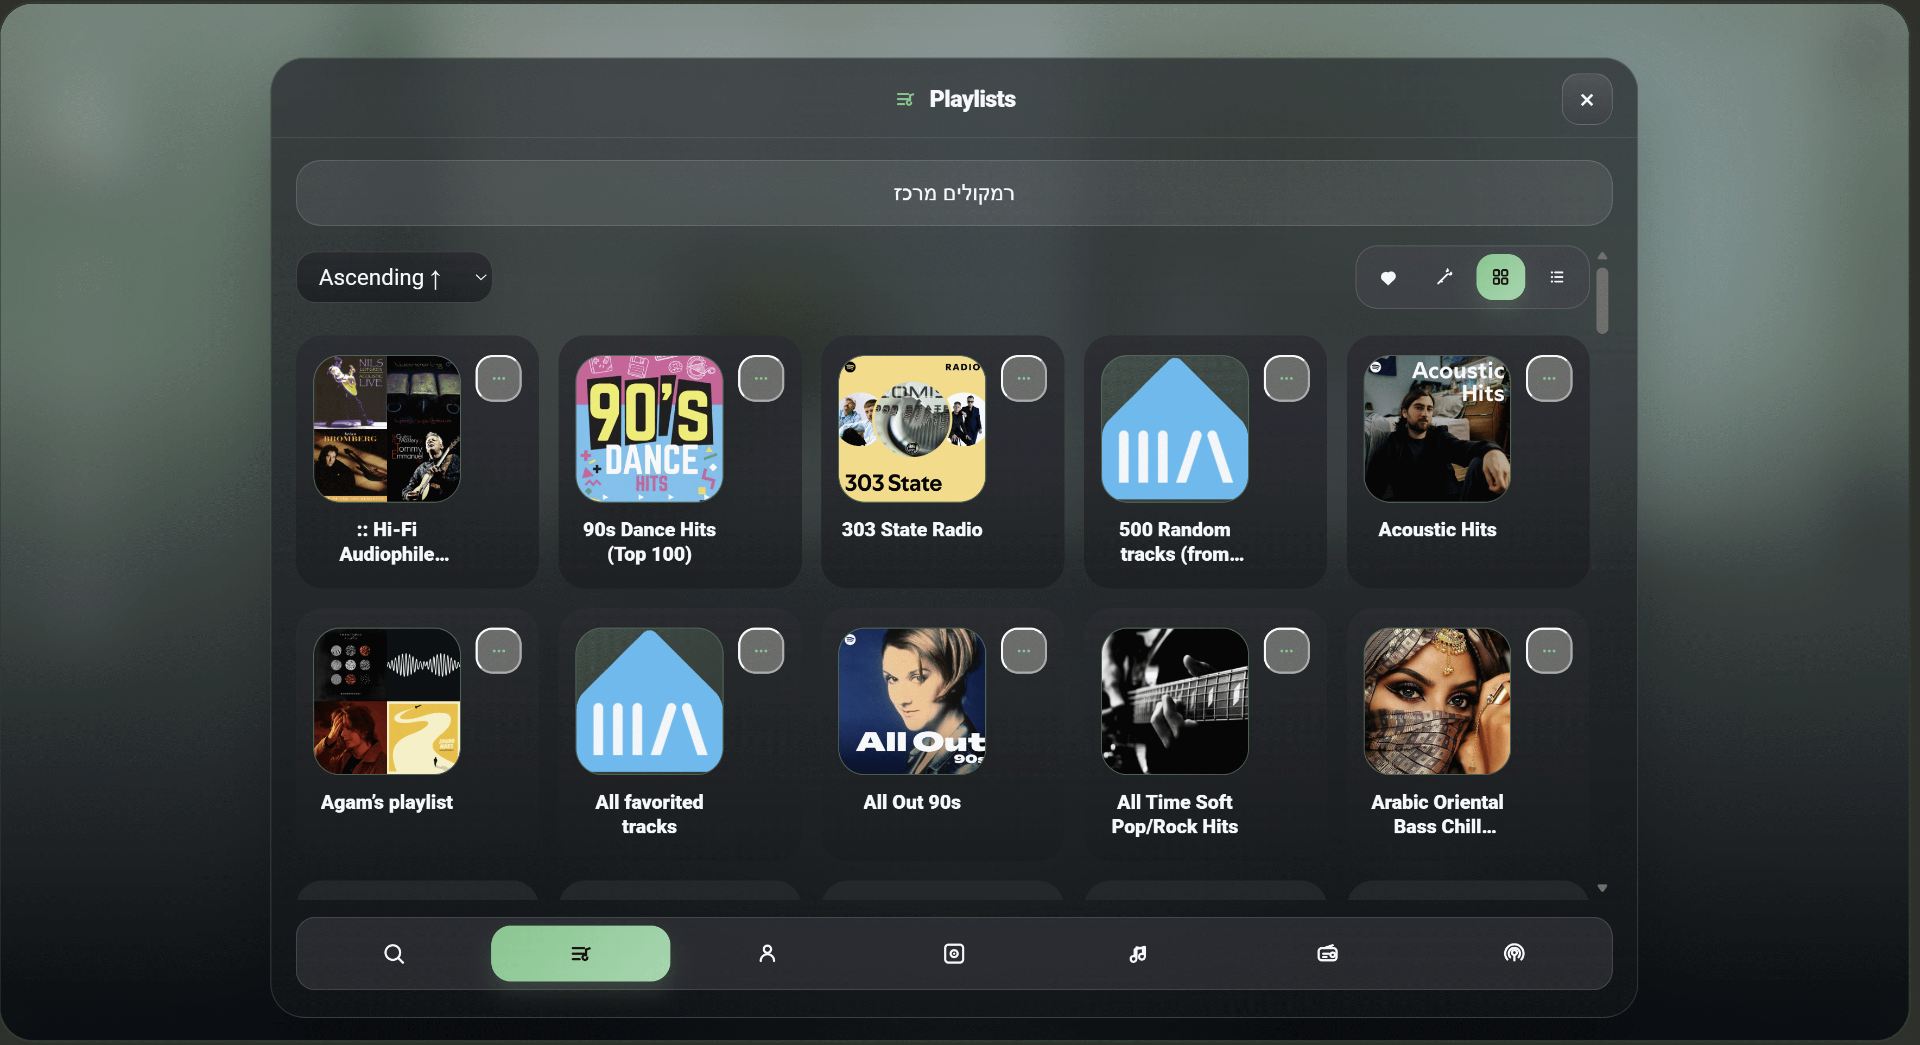Viewport: 1920px width, 1045px height.
Task: Open options for All Time Soft Pop/Rock Hits
Action: tap(1287, 651)
